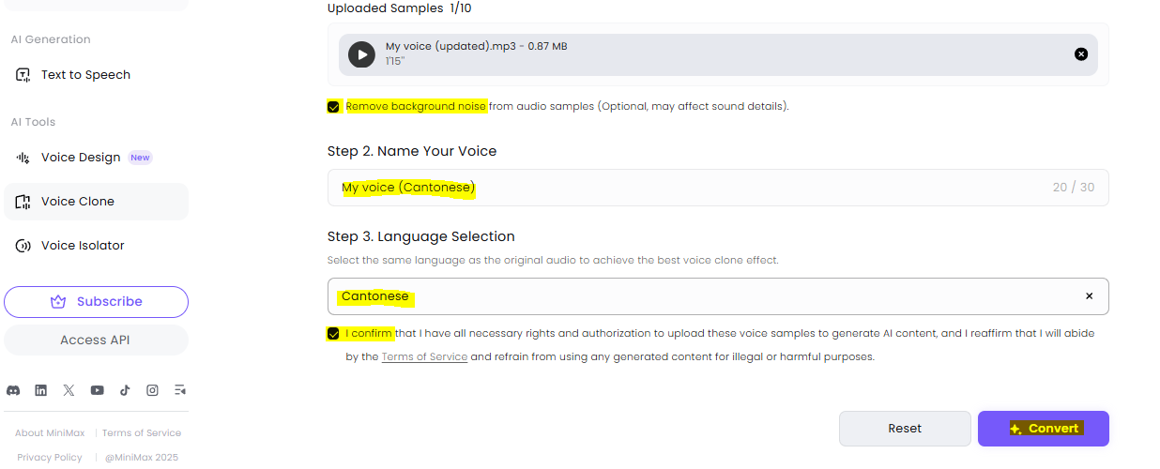Open the MiniMax Instagram icon
1160x469 pixels.
tap(152, 390)
